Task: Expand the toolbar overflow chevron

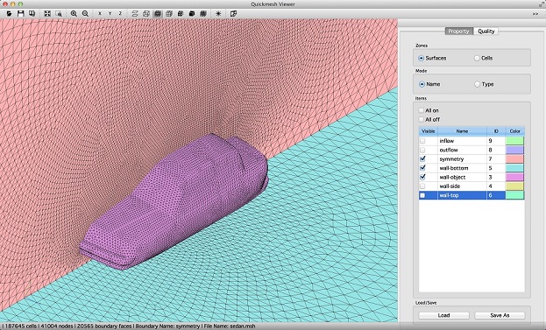Action: (535, 13)
